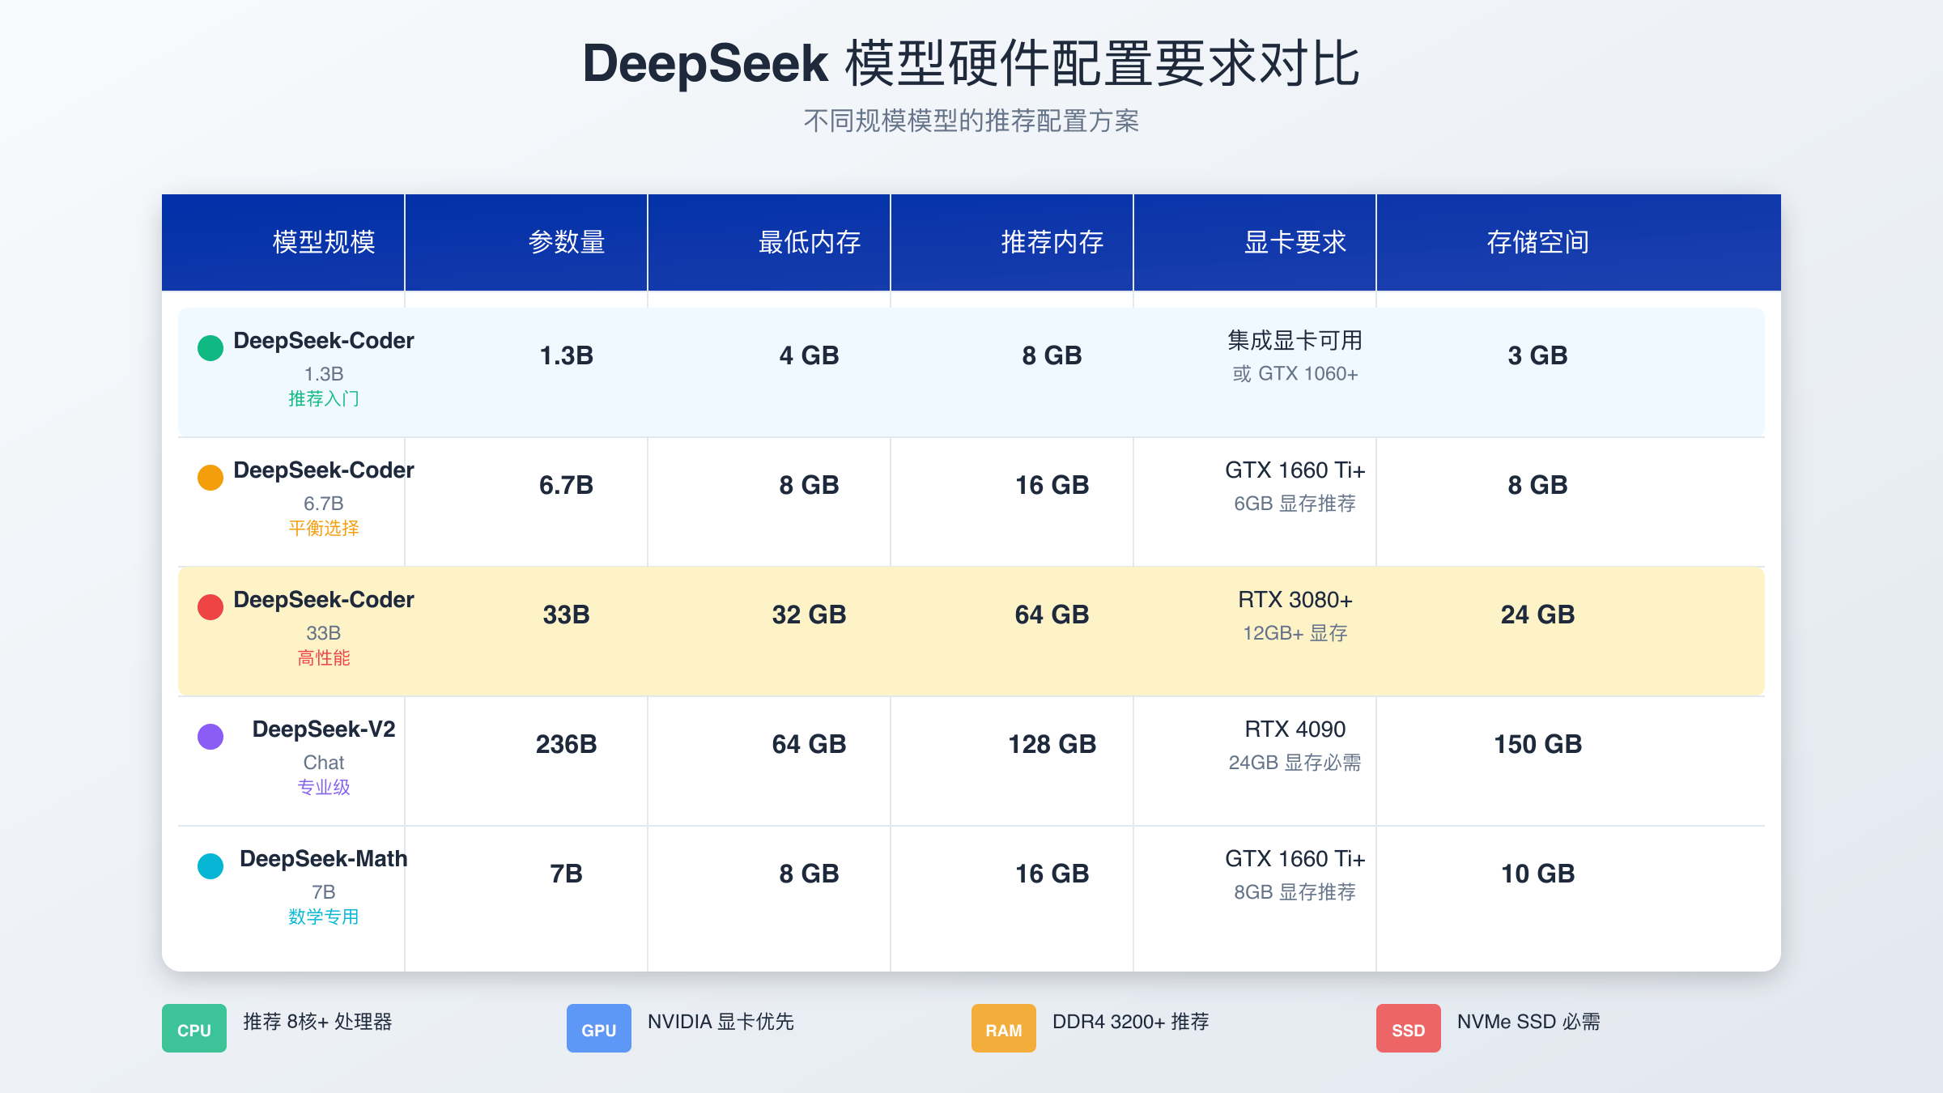Click DDR4 3200+ 推荐 footer text

pos(1131,1022)
